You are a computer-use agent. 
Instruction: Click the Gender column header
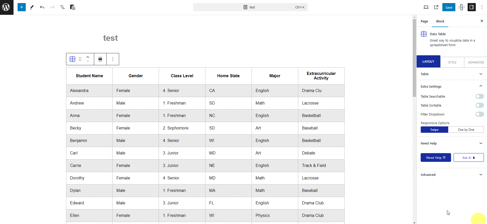136,76
